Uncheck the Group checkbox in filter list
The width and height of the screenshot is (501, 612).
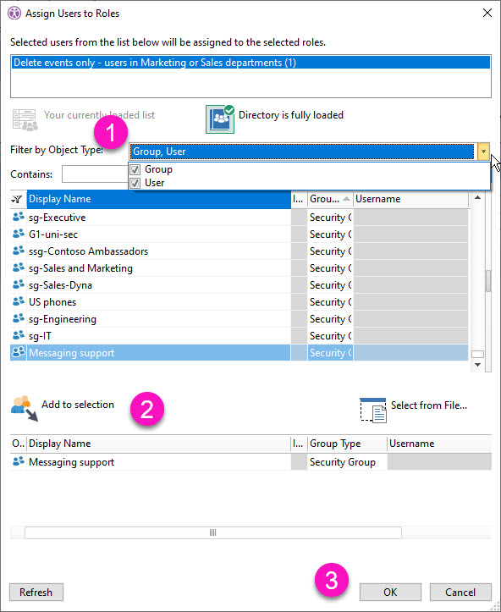[x=135, y=169]
